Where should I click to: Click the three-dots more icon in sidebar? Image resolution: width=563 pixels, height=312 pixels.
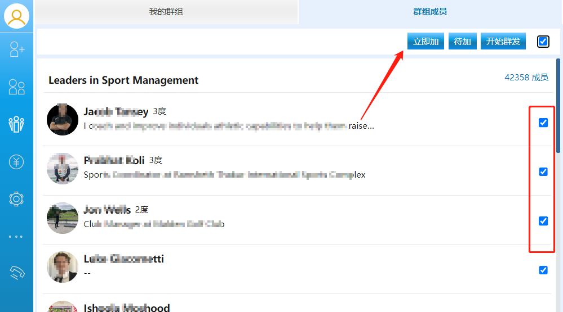point(16,237)
